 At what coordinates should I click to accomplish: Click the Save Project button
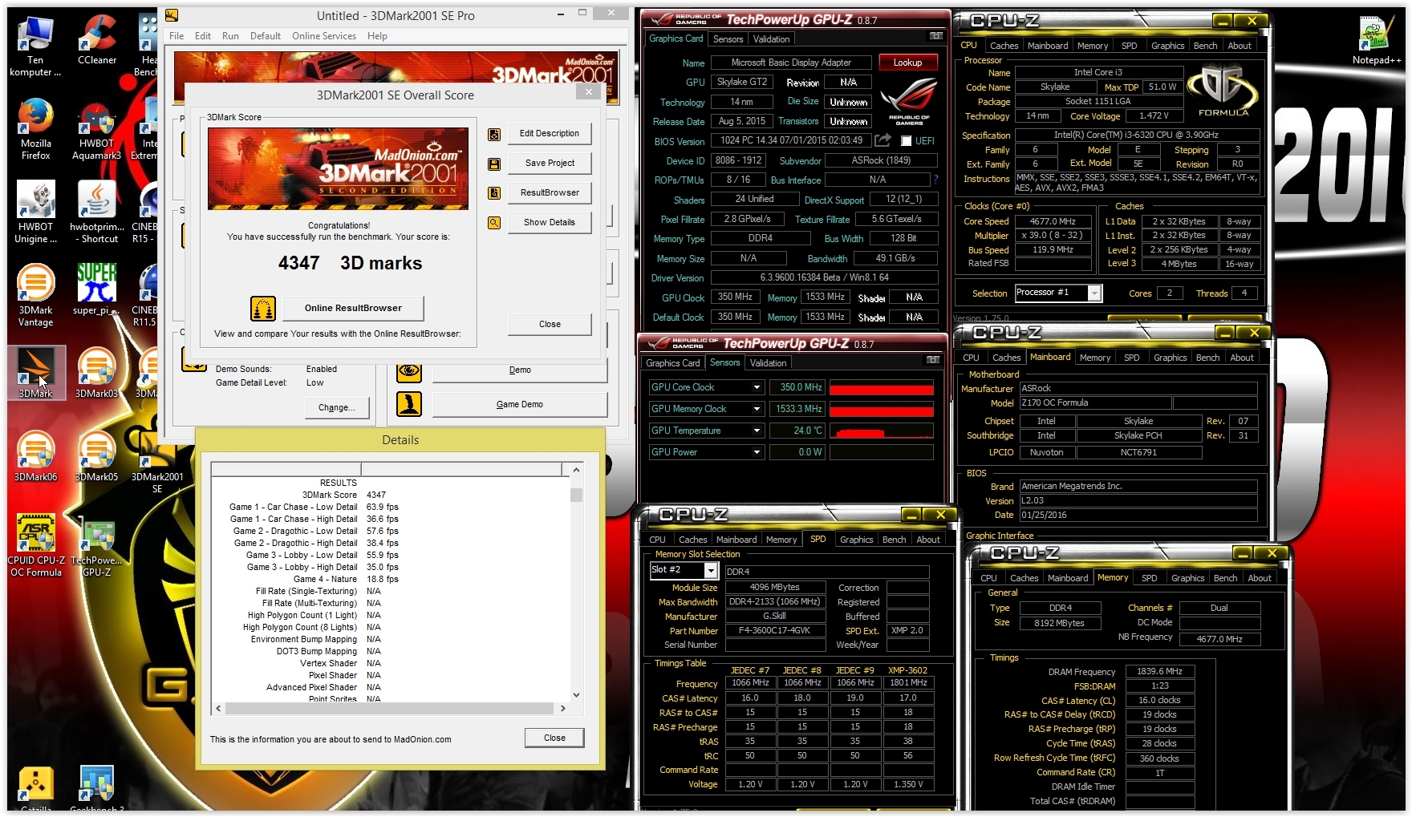tap(550, 164)
